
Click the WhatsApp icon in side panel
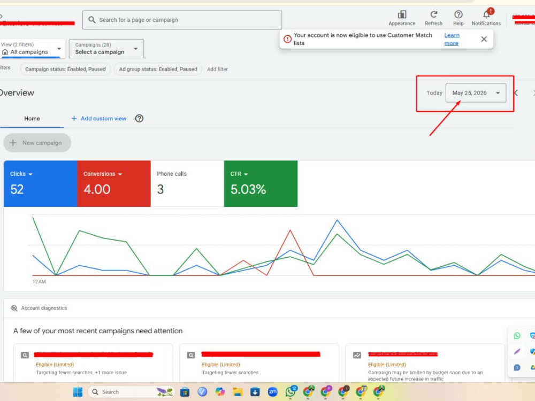[517, 336]
